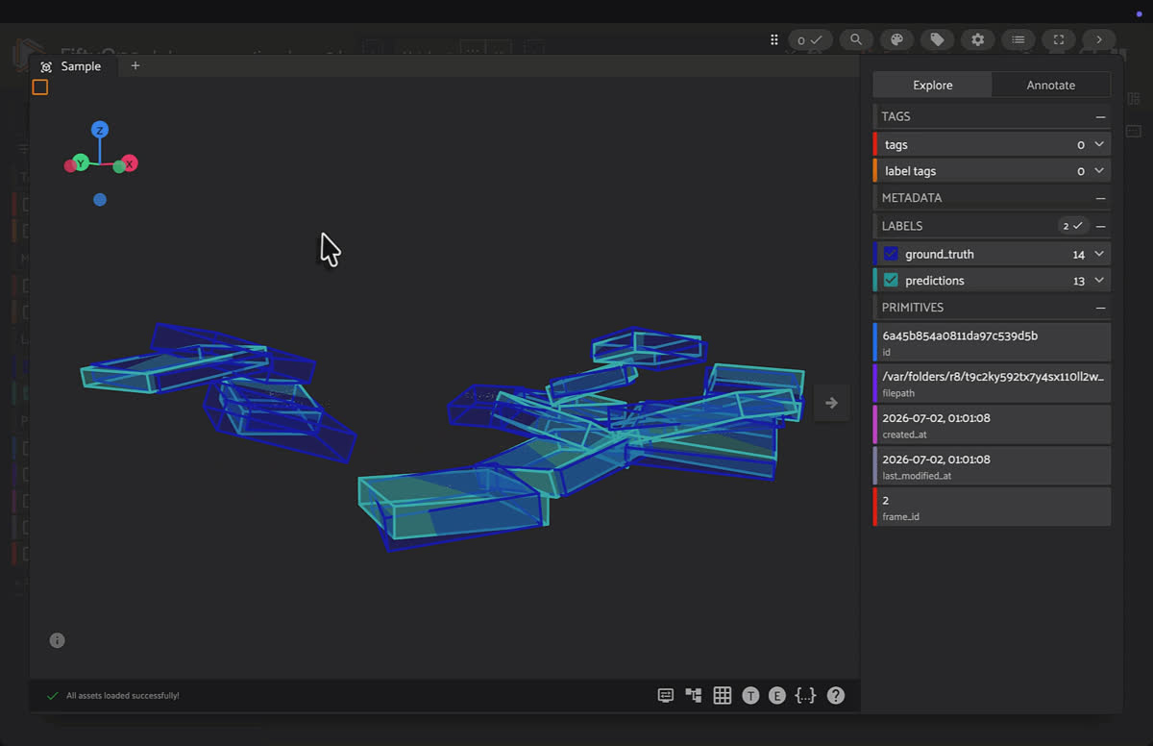Go to the next sample arrow
Screen dimensions: 1153x746
[832, 403]
